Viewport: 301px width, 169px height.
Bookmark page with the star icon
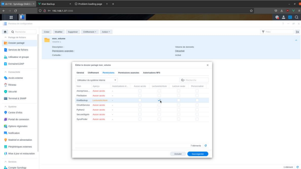coord(251,11)
